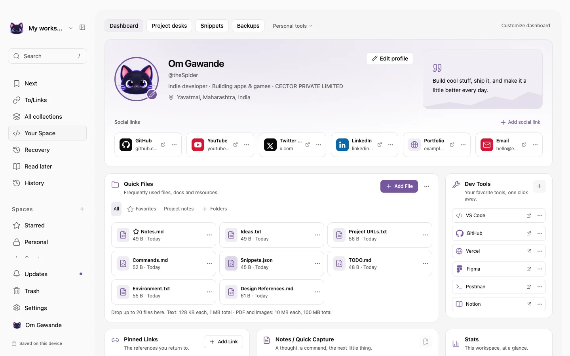Click the Notes / Quick Capture copy icon

pyautogui.click(x=426, y=342)
